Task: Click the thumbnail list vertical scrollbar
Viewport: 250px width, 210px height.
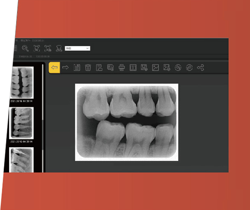Action: tap(43, 118)
